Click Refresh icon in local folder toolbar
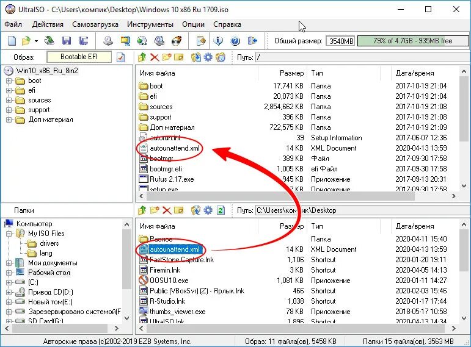 coord(221,210)
